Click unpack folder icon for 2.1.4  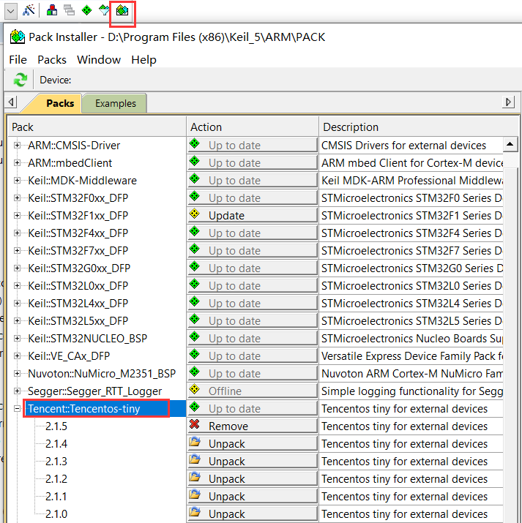tap(195, 442)
